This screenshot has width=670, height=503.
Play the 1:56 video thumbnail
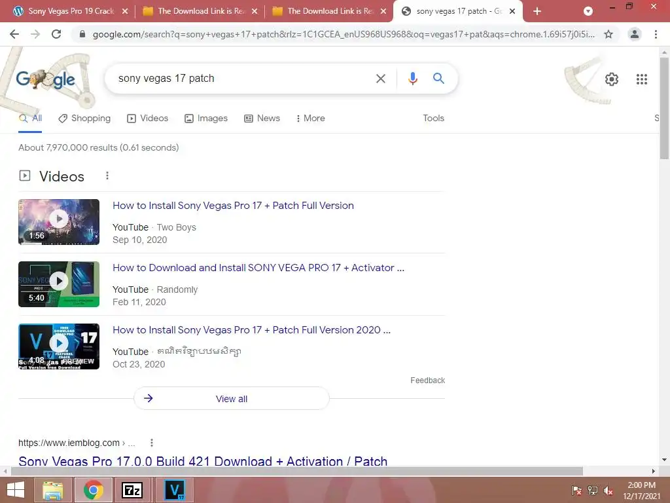[59, 222]
